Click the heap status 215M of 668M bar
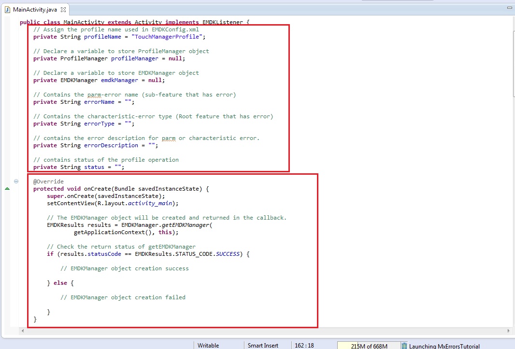 coord(368,346)
